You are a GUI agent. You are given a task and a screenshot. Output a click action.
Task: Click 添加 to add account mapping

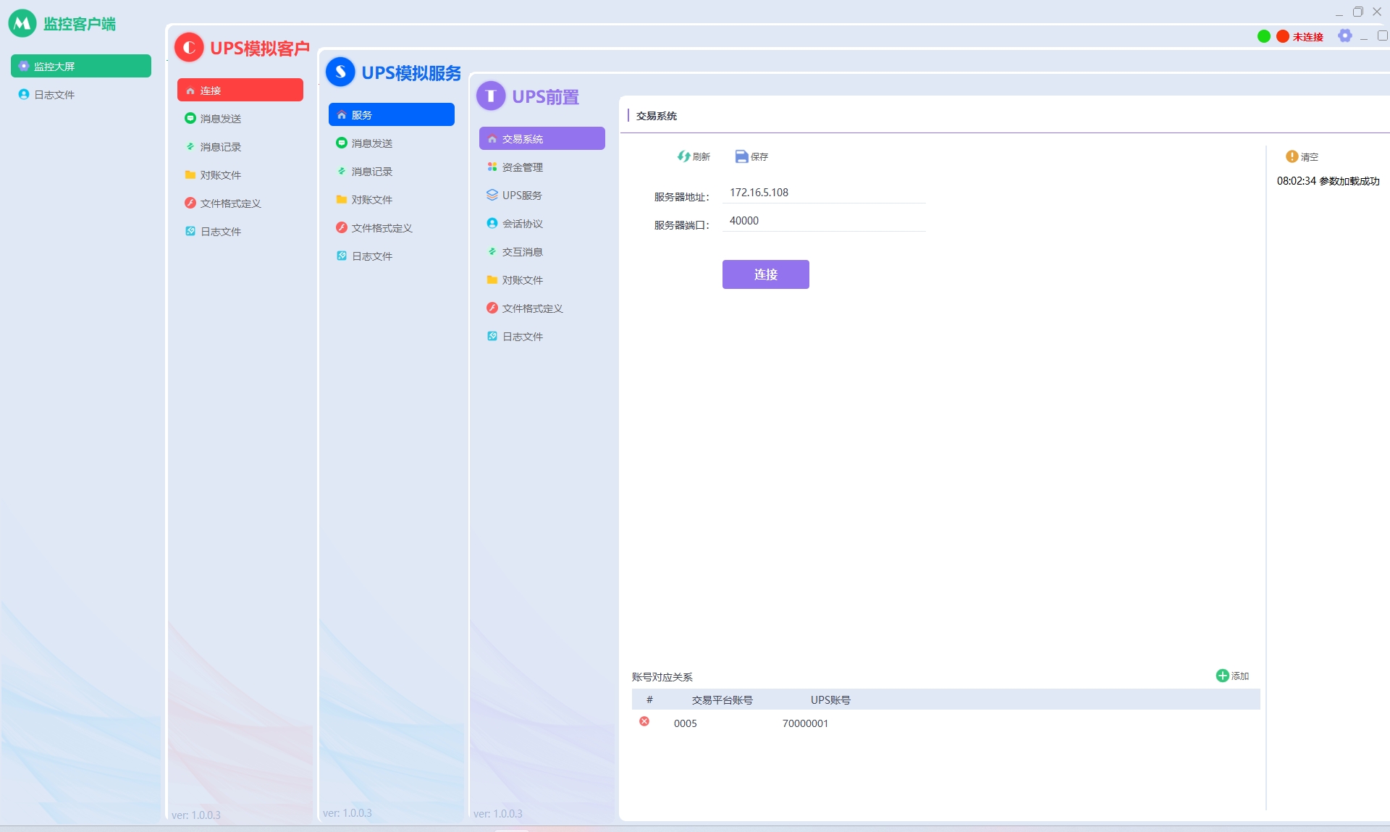[1233, 676]
